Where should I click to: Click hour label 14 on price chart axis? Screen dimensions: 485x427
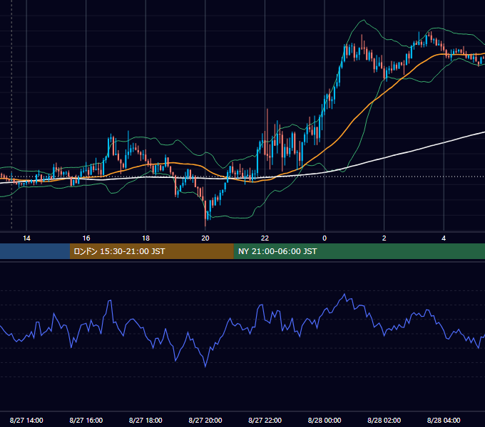point(26,238)
